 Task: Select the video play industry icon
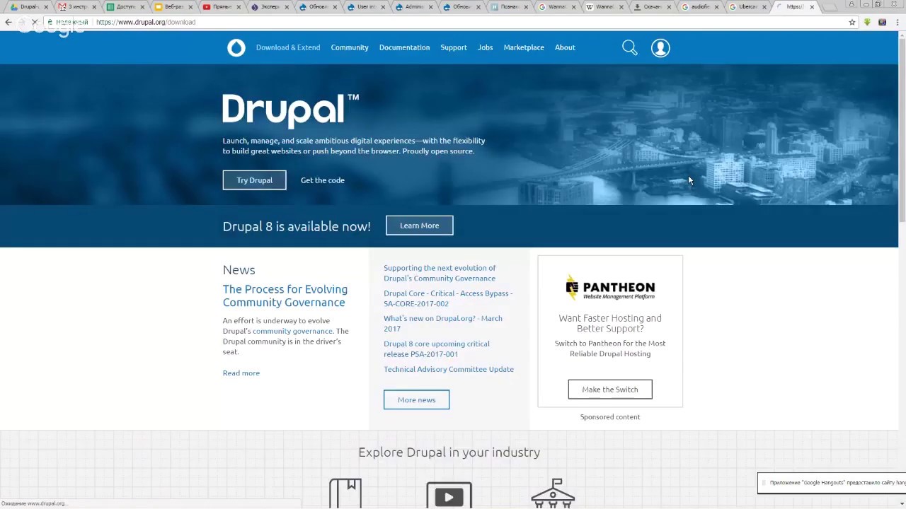[449, 496]
